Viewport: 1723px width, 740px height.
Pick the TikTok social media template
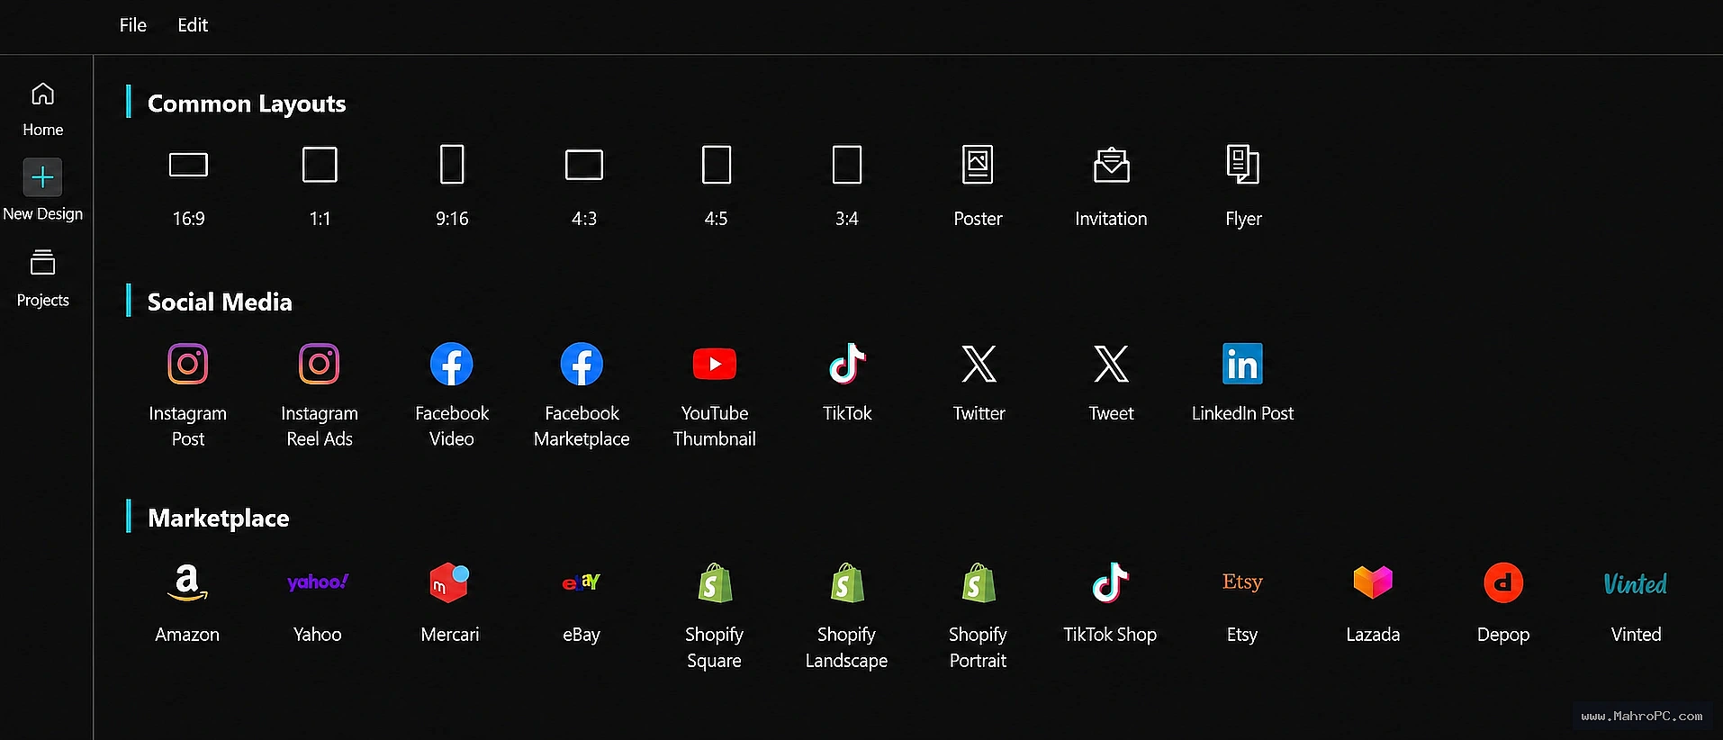click(x=847, y=382)
